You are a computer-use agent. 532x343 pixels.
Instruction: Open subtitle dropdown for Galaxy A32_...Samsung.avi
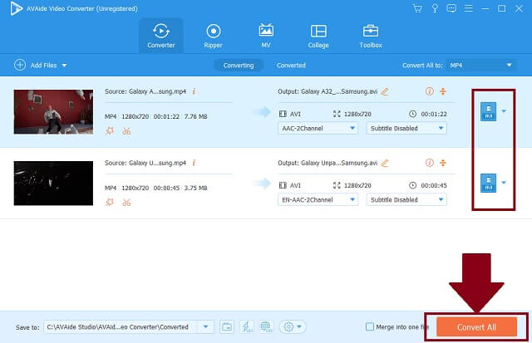(406, 128)
